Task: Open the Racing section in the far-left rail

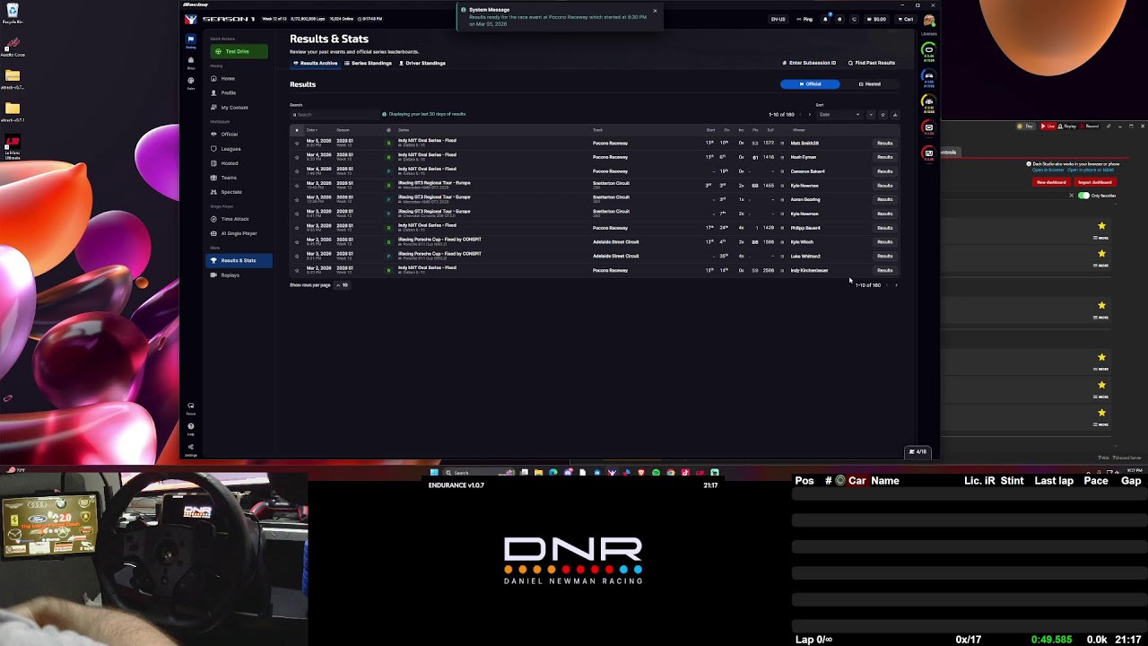Action: 191,41
